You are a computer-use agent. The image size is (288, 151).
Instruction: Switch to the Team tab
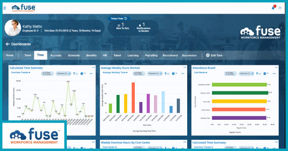tap(28, 55)
